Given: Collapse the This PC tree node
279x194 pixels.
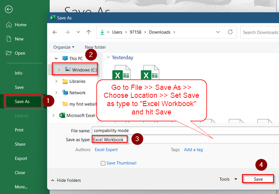Looking at the screenshot, I should 56,58.
